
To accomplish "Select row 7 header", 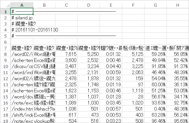I will click(5, 48).
